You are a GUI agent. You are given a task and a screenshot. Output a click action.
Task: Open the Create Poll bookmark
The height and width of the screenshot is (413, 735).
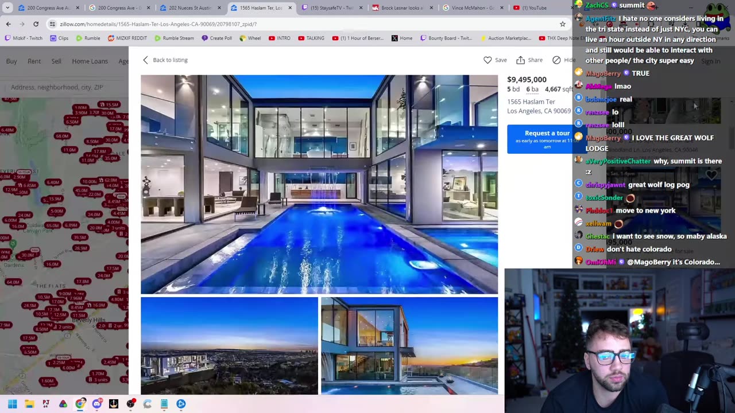(x=216, y=38)
